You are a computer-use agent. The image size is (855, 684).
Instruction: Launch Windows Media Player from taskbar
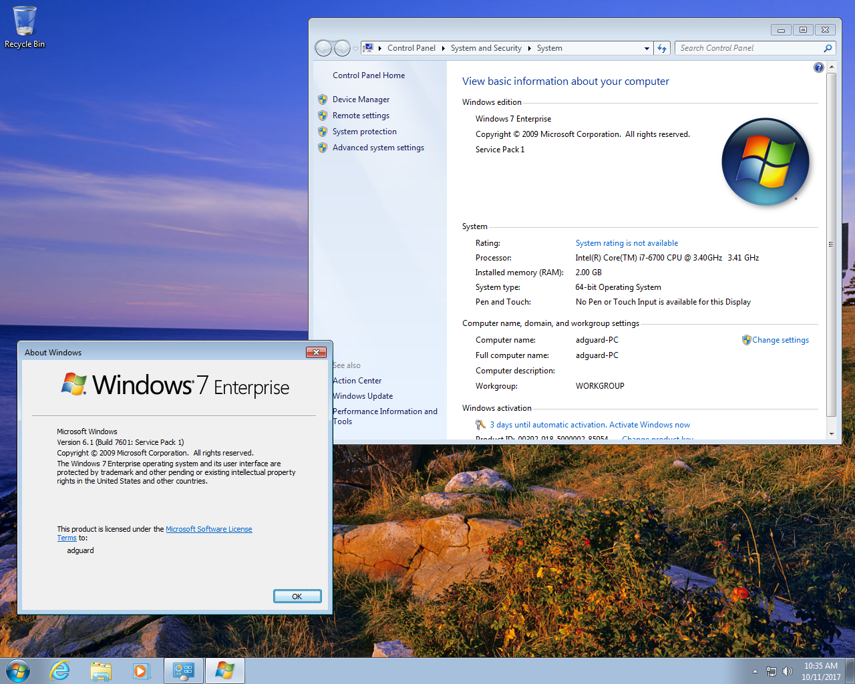[x=141, y=671]
